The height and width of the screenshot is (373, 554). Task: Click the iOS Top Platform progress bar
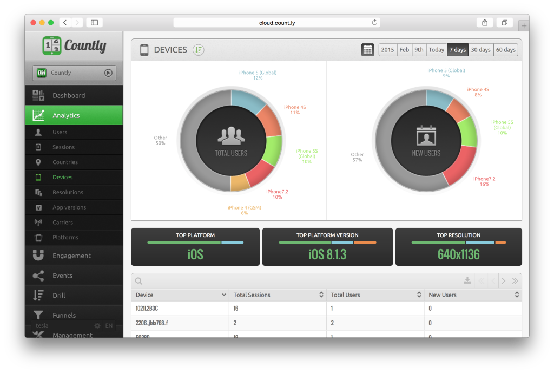pos(195,242)
